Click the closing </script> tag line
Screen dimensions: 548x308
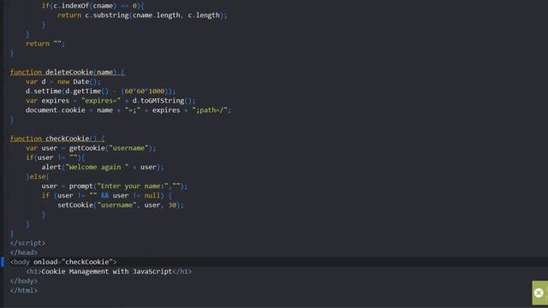tap(27, 243)
